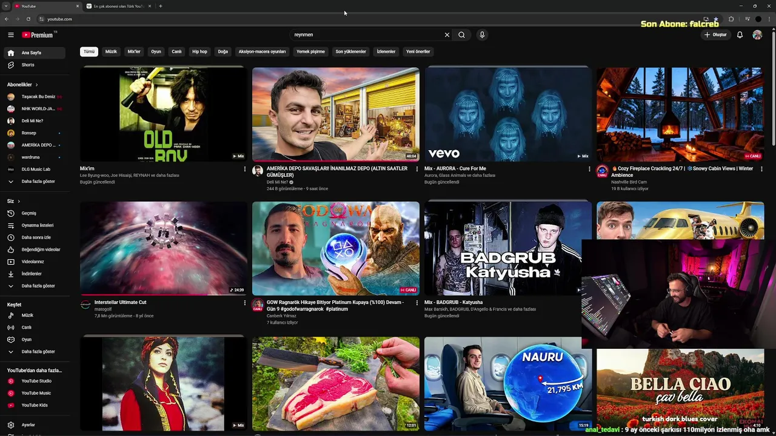Open Canlı under Keşfet
This screenshot has height=436, width=776.
[36, 328]
